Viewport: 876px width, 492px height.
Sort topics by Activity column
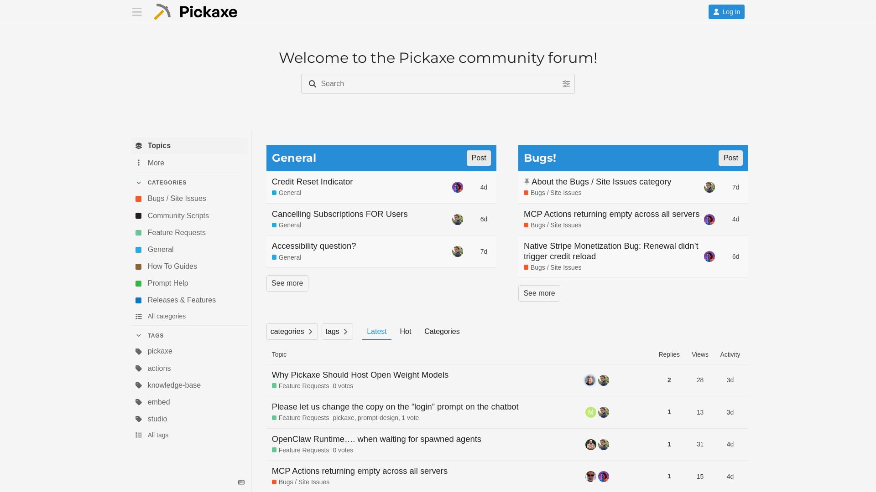[730, 354]
